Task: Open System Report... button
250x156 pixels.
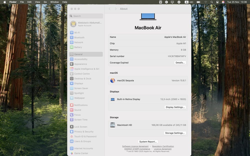Action: (148, 142)
